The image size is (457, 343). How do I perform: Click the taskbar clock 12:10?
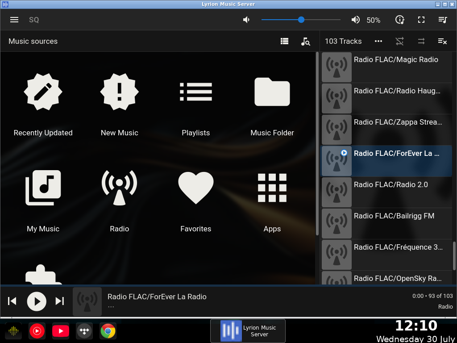pos(416,326)
